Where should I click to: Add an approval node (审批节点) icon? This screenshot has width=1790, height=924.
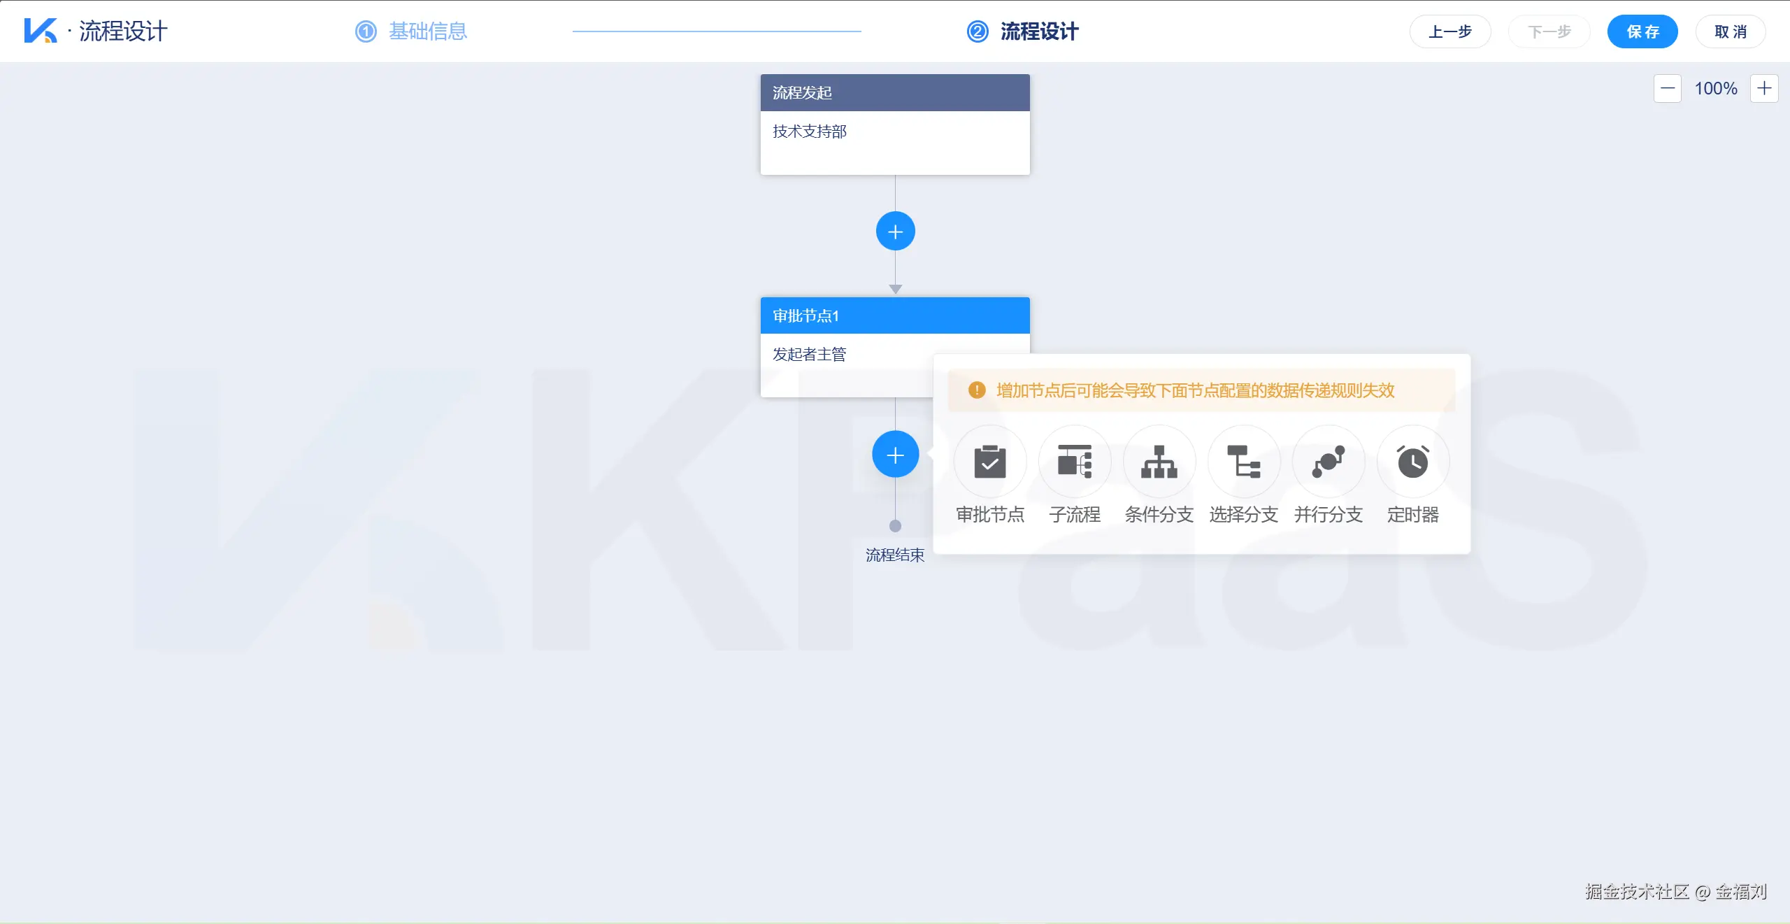989,462
